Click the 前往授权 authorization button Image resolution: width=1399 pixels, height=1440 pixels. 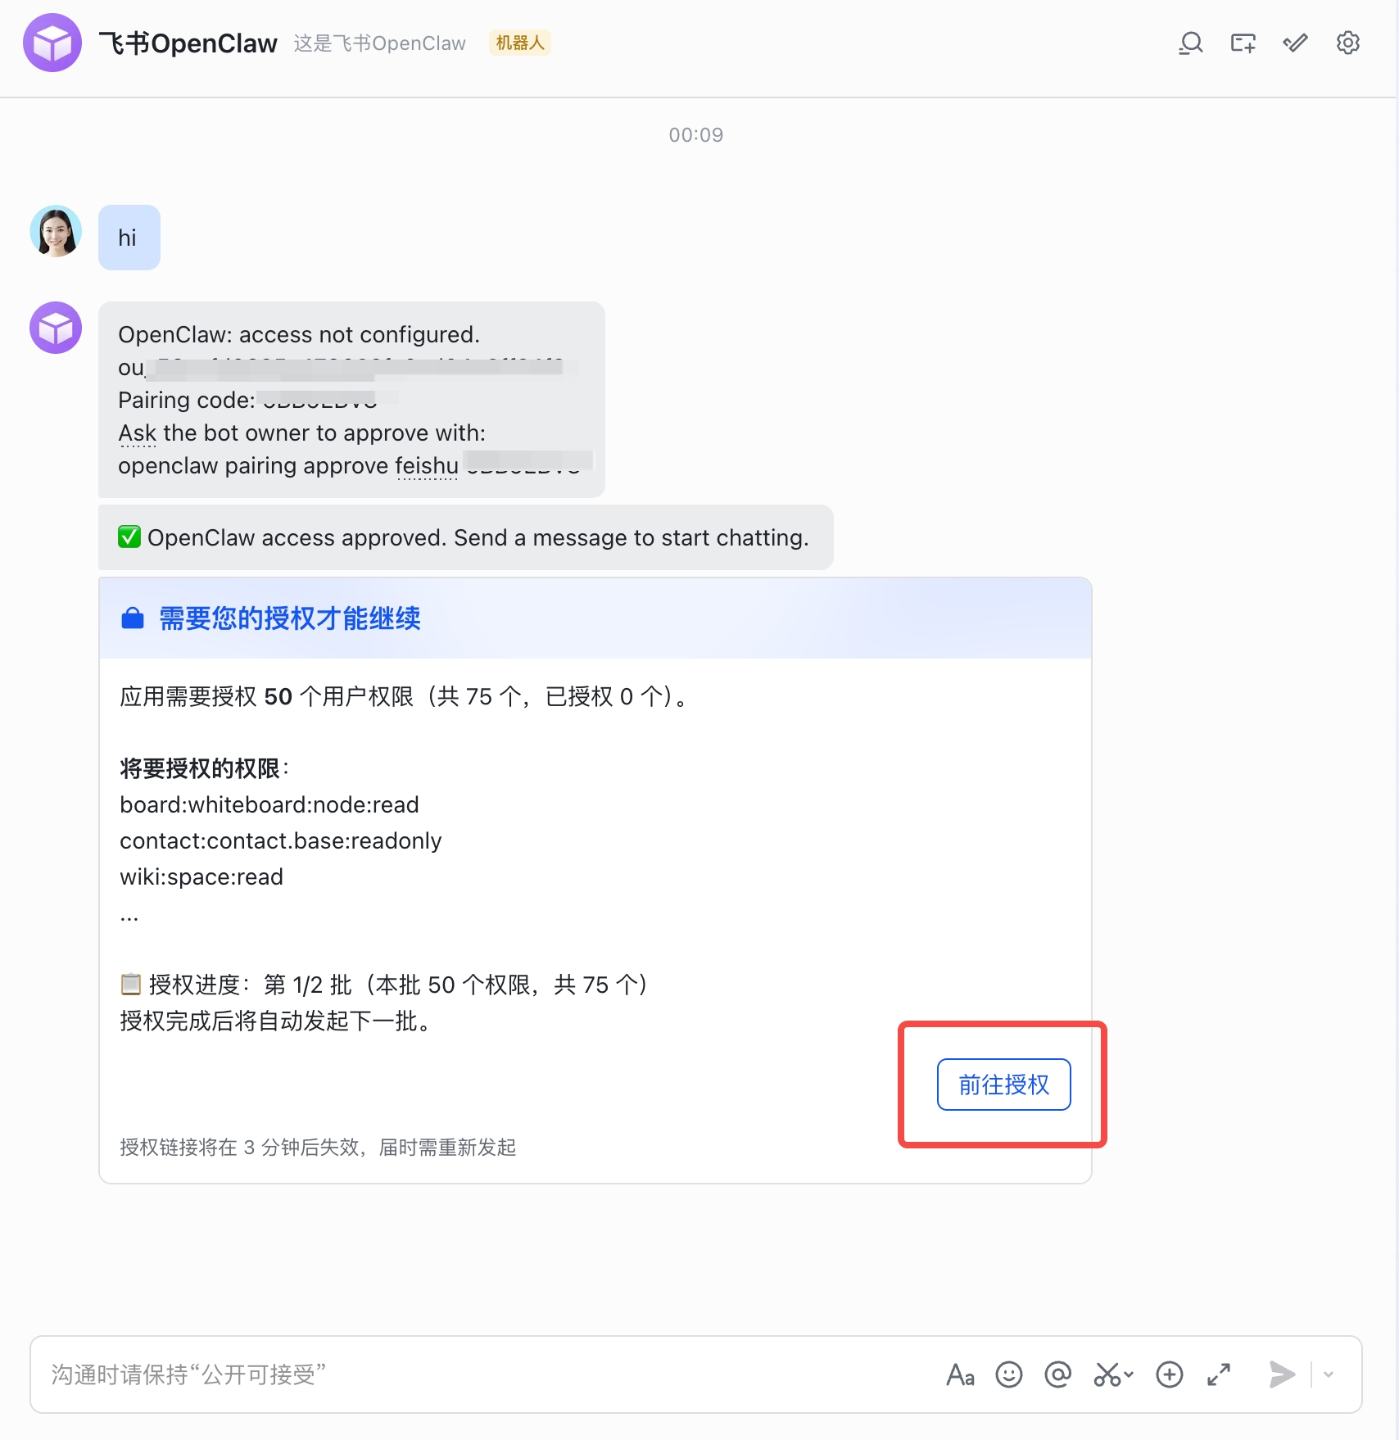tap(1003, 1084)
